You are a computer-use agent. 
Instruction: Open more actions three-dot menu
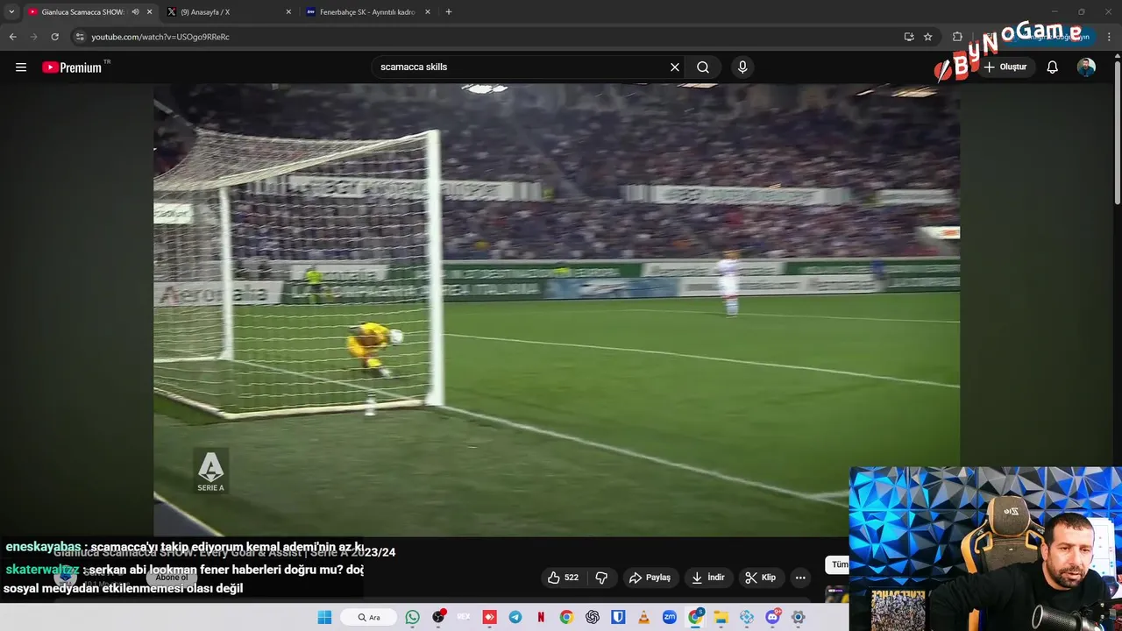point(799,578)
